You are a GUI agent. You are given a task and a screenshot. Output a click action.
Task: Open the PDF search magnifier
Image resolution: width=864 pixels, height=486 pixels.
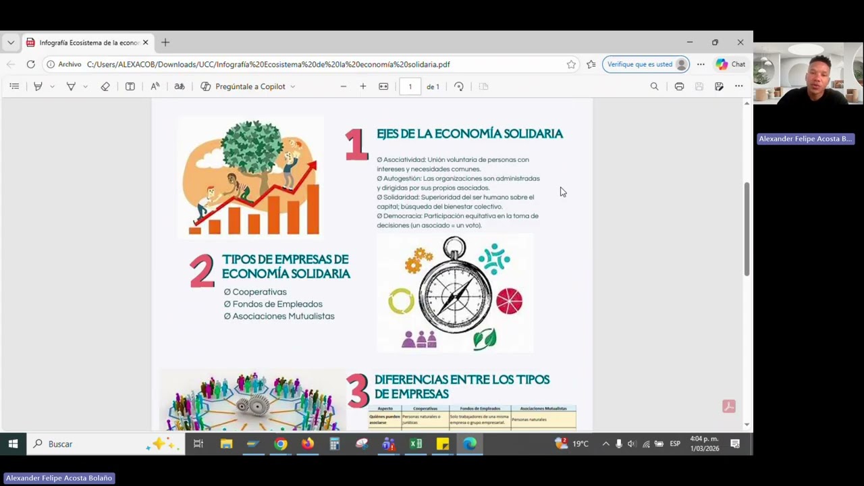[654, 86]
